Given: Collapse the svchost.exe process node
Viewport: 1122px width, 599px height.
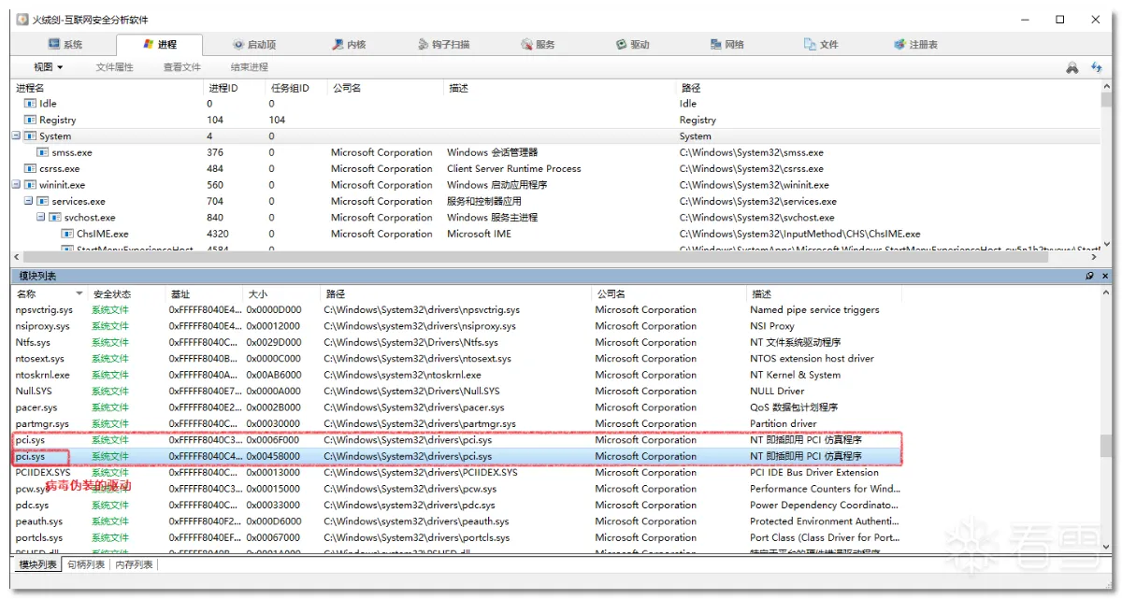Looking at the screenshot, I should pos(40,218).
